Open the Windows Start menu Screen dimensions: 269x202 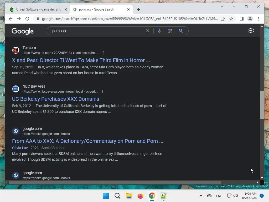pyautogui.click(x=106, y=196)
